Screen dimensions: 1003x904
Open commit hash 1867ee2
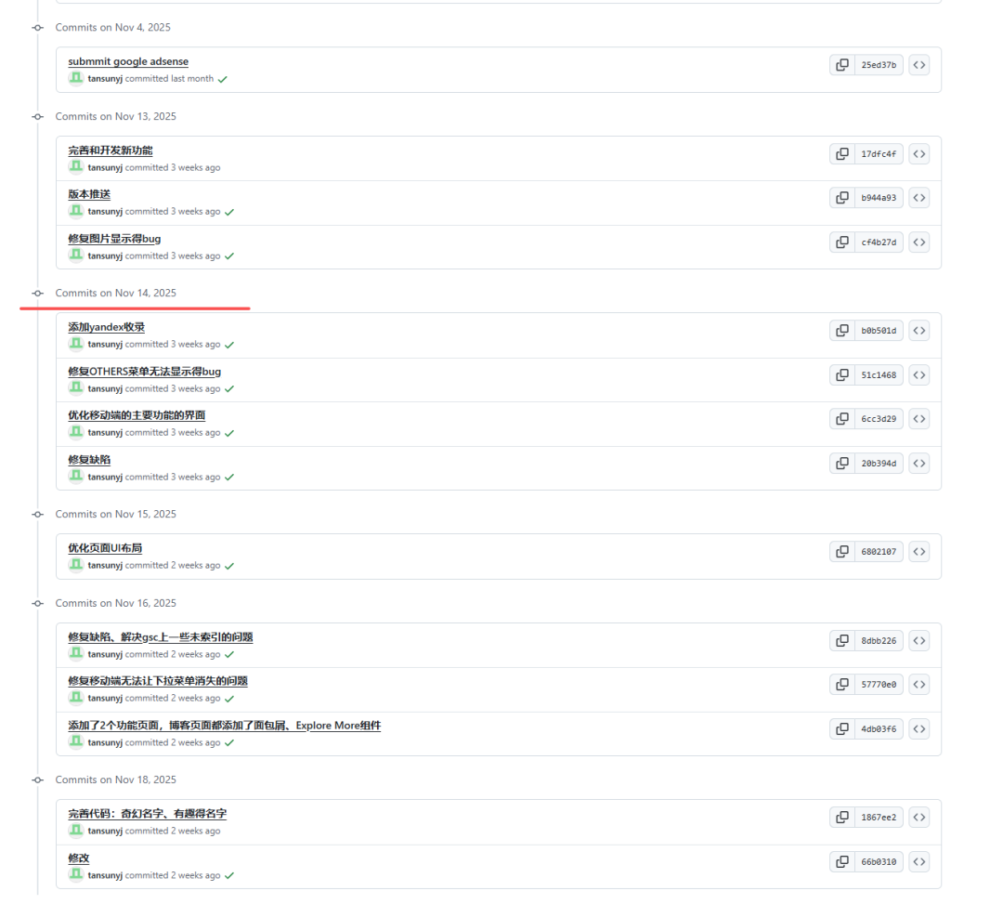[x=879, y=817]
